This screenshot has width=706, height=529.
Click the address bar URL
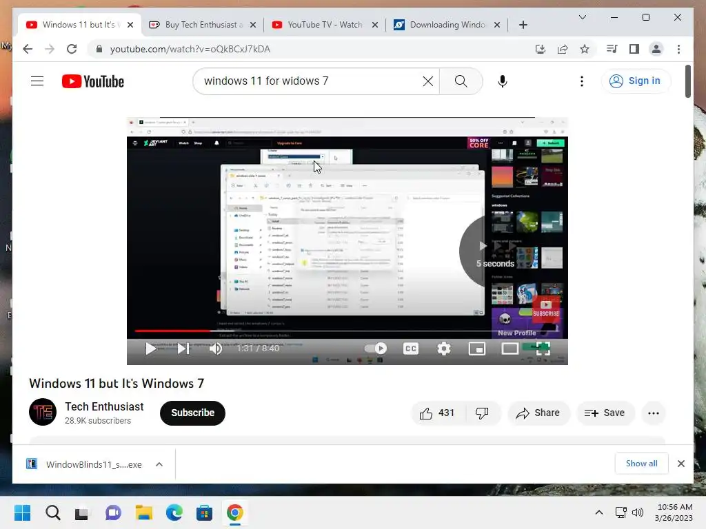coord(190,49)
